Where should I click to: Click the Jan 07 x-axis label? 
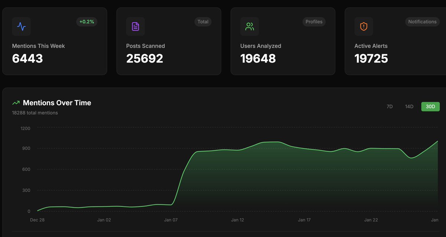[171, 220]
